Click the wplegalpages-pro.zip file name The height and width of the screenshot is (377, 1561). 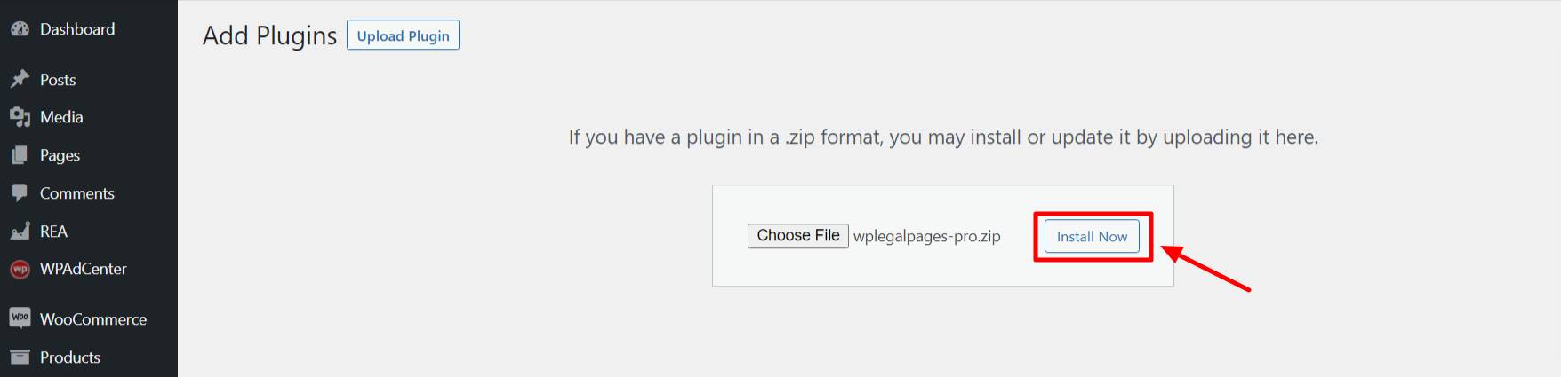coord(927,236)
